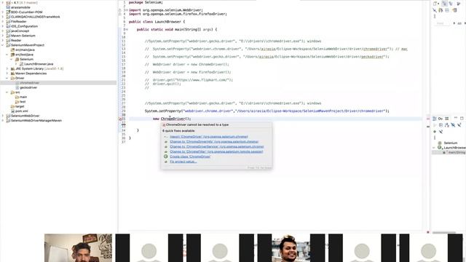Open LaunchBrowser.java in the tree
466x262 pixels.
pos(39,64)
